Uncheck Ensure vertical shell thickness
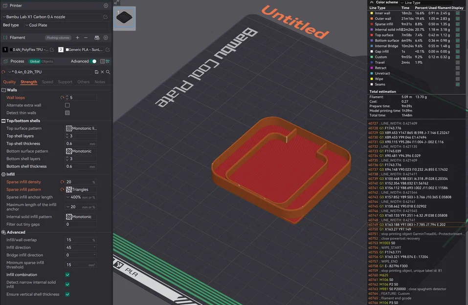The image size is (468, 305). pyautogui.click(x=67, y=295)
